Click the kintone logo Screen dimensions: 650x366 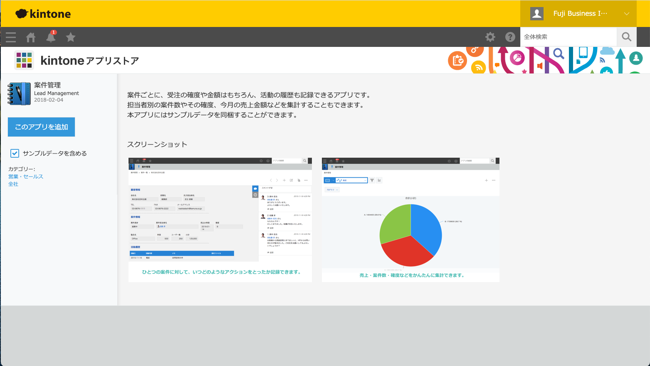[x=43, y=14]
